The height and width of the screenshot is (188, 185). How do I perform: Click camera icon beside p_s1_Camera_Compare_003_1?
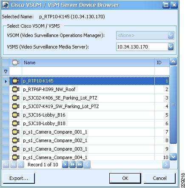coord(16,149)
